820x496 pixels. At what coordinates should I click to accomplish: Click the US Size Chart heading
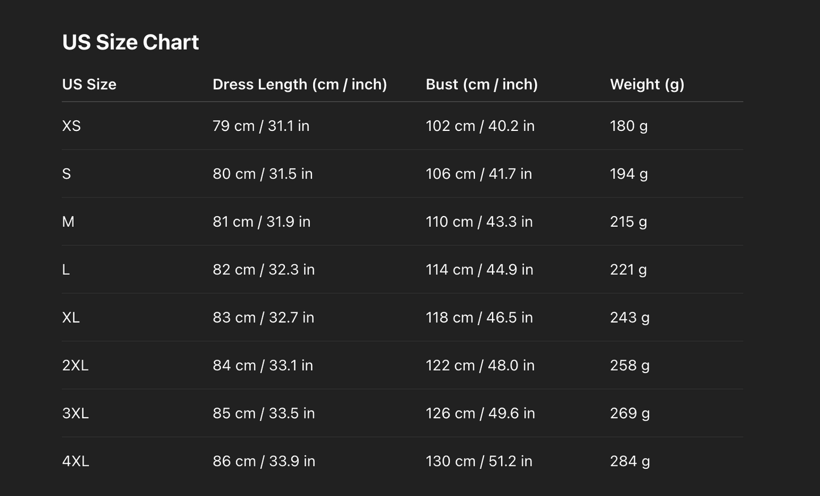tap(131, 43)
